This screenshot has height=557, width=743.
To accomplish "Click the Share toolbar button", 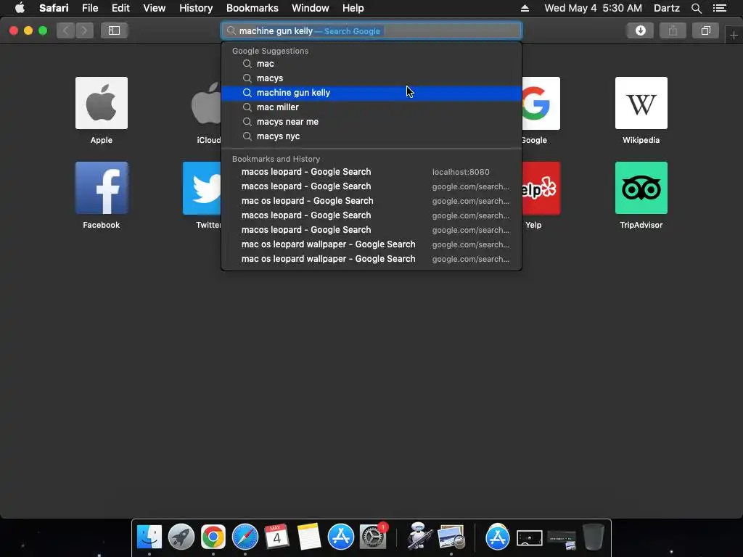I will coord(673,30).
